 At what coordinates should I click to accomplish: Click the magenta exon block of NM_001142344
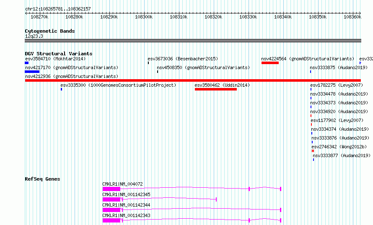point(111,210)
